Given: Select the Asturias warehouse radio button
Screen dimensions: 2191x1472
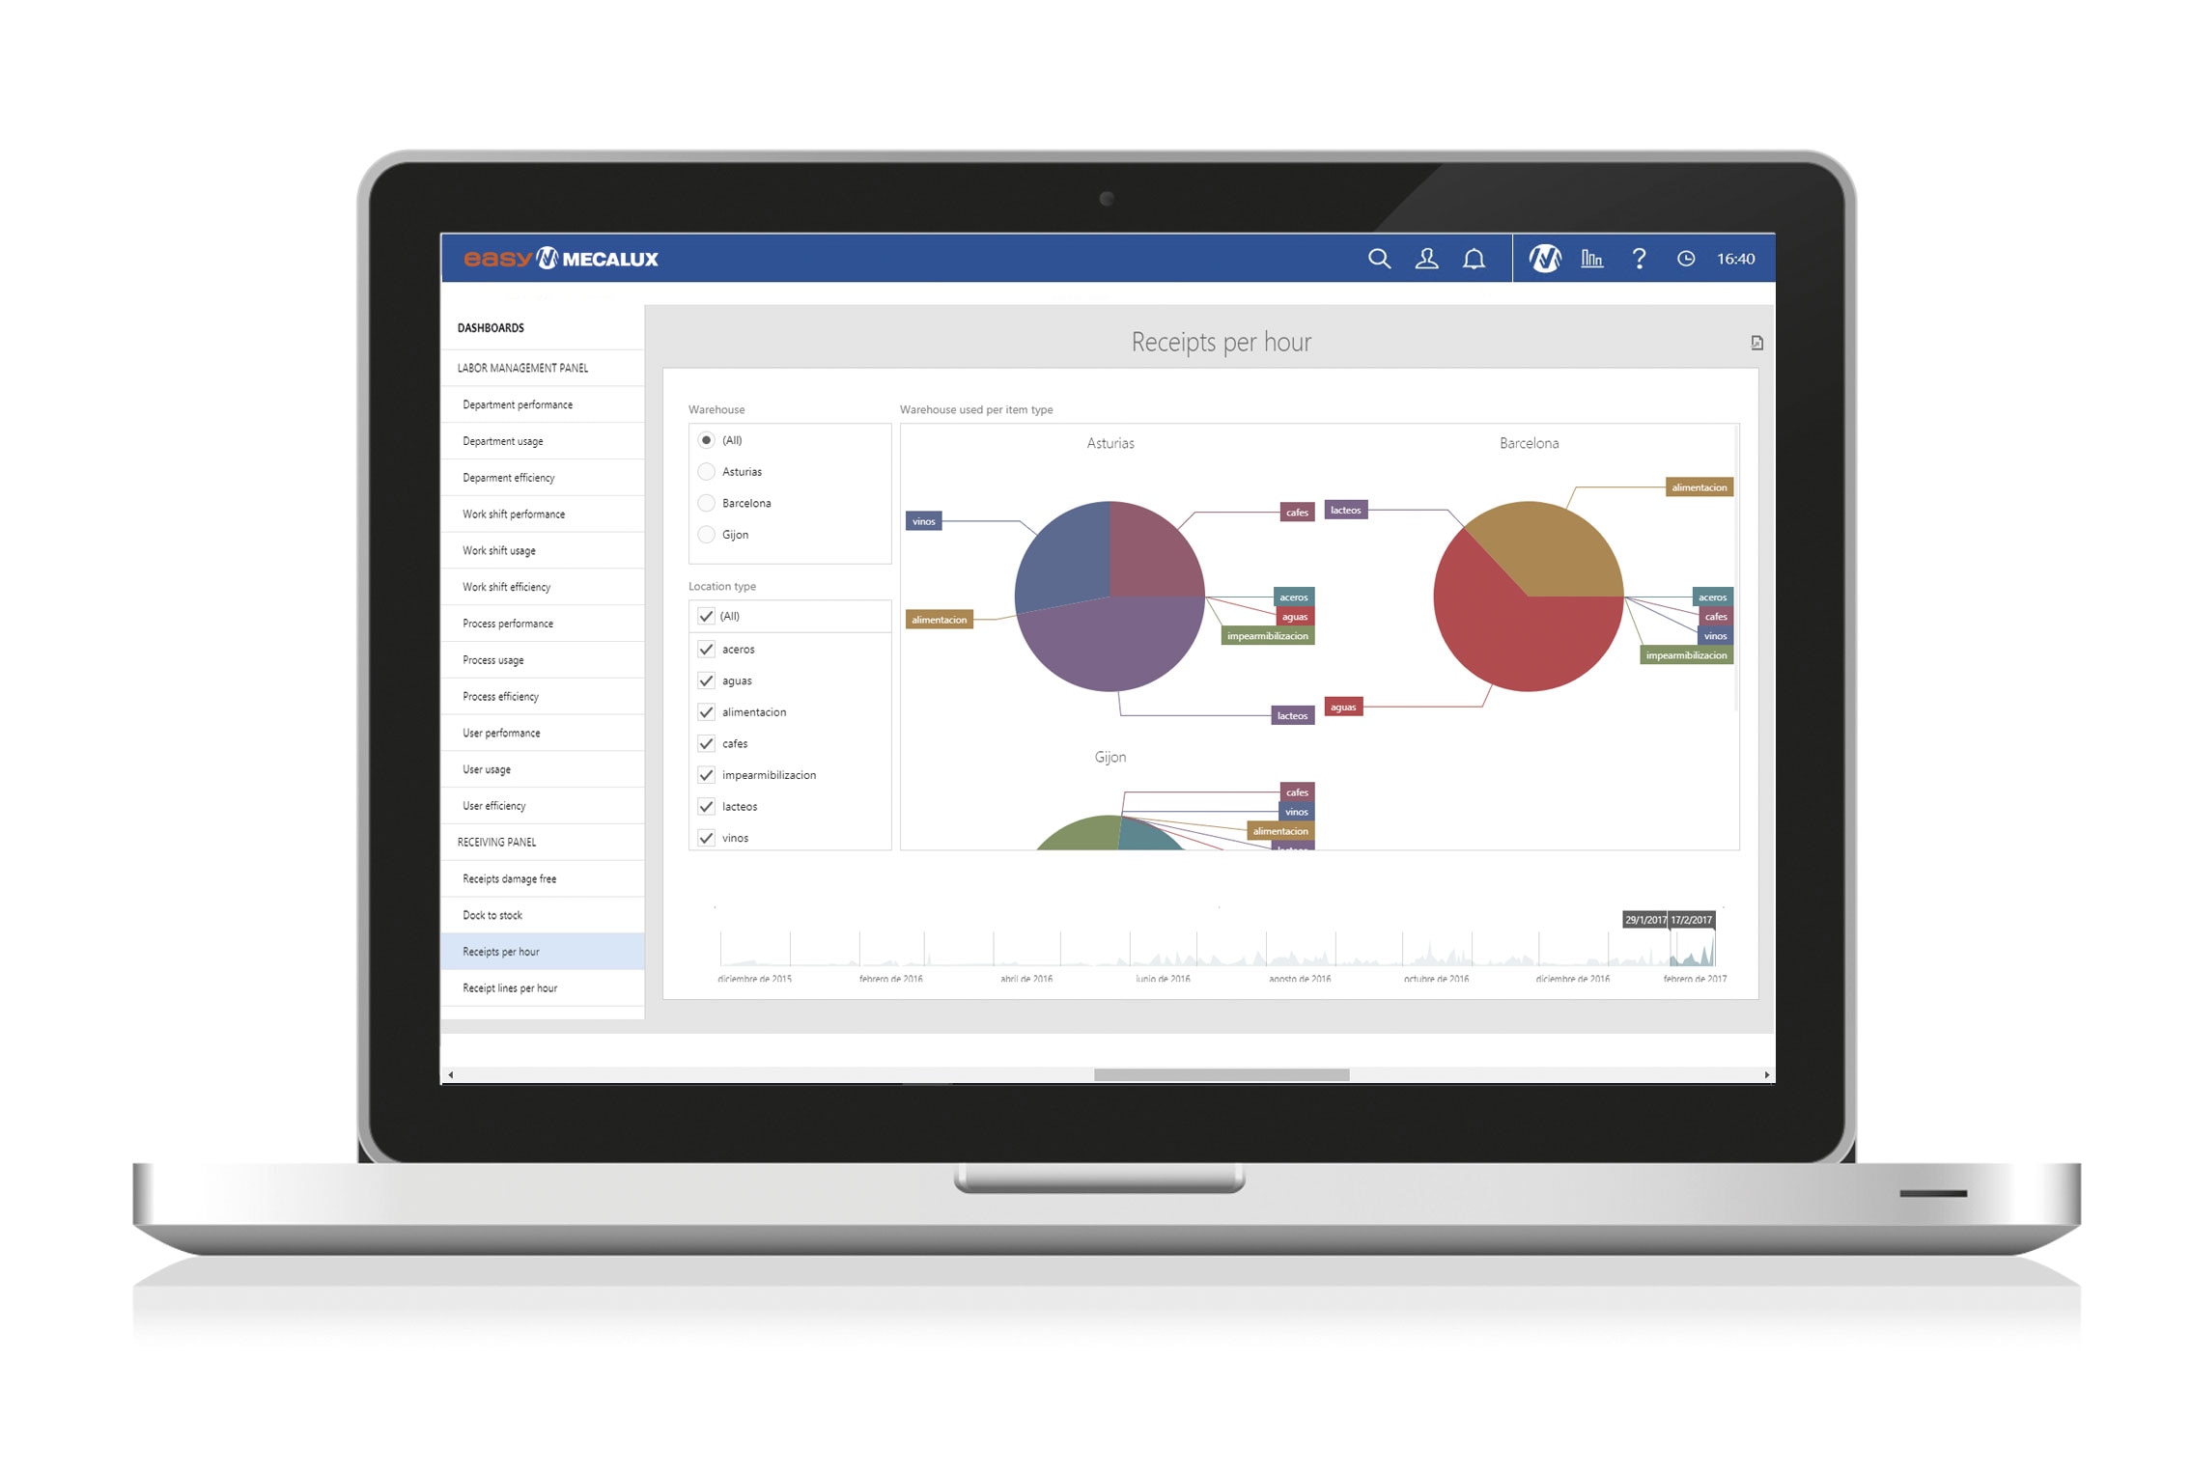Looking at the screenshot, I should coord(707,471).
